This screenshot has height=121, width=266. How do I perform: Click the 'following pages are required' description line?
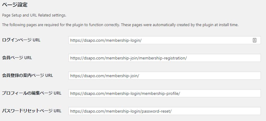pyautogui.click(x=120, y=25)
